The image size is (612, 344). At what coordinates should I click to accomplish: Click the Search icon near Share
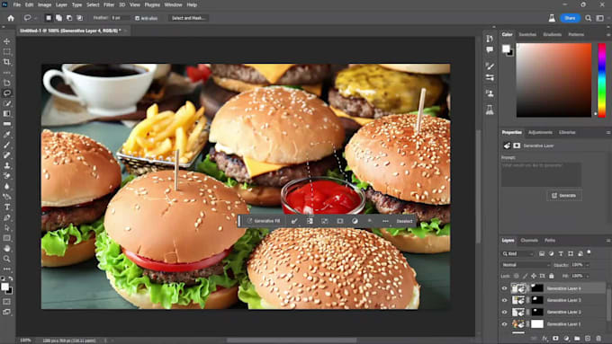click(589, 18)
